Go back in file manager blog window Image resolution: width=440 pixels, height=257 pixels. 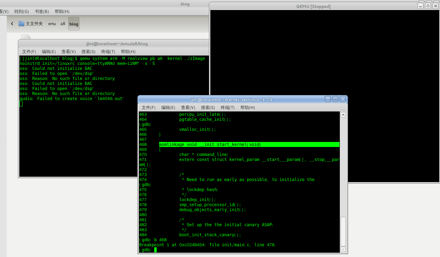point(12,24)
